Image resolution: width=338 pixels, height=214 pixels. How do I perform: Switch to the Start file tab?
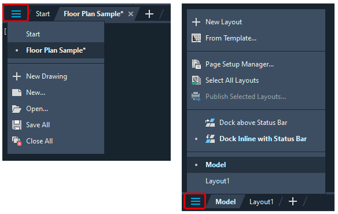[x=43, y=14]
